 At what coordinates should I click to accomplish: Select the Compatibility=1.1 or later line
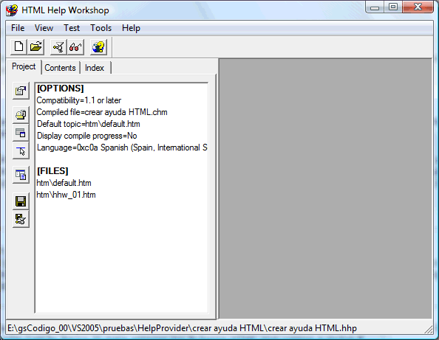point(79,100)
